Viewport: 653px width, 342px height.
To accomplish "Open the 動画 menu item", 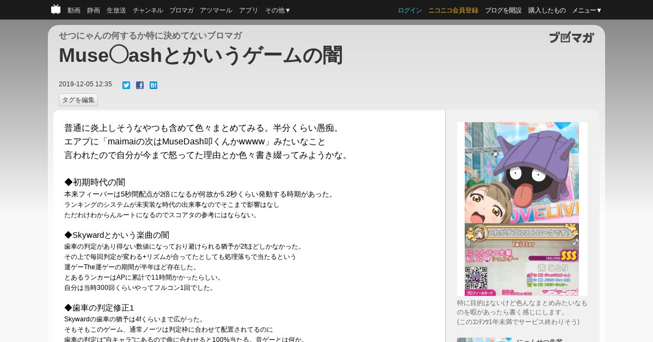I will [x=74, y=10].
